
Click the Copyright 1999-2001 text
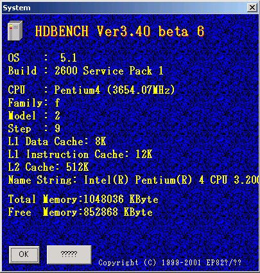pyautogui.click(x=170, y=263)
